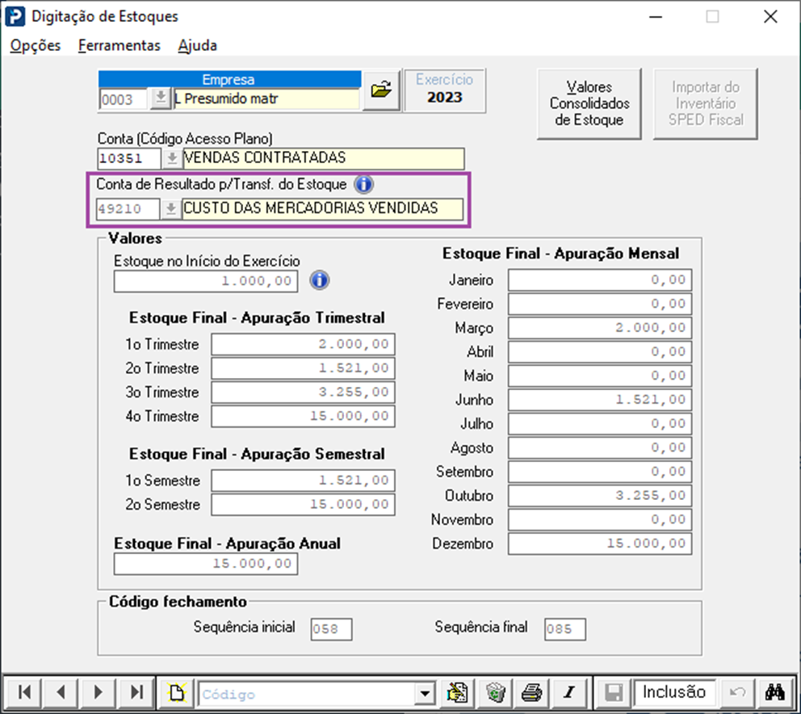
Task: Click the VENDAS CONTRATADAS description field
Action: 323,158
